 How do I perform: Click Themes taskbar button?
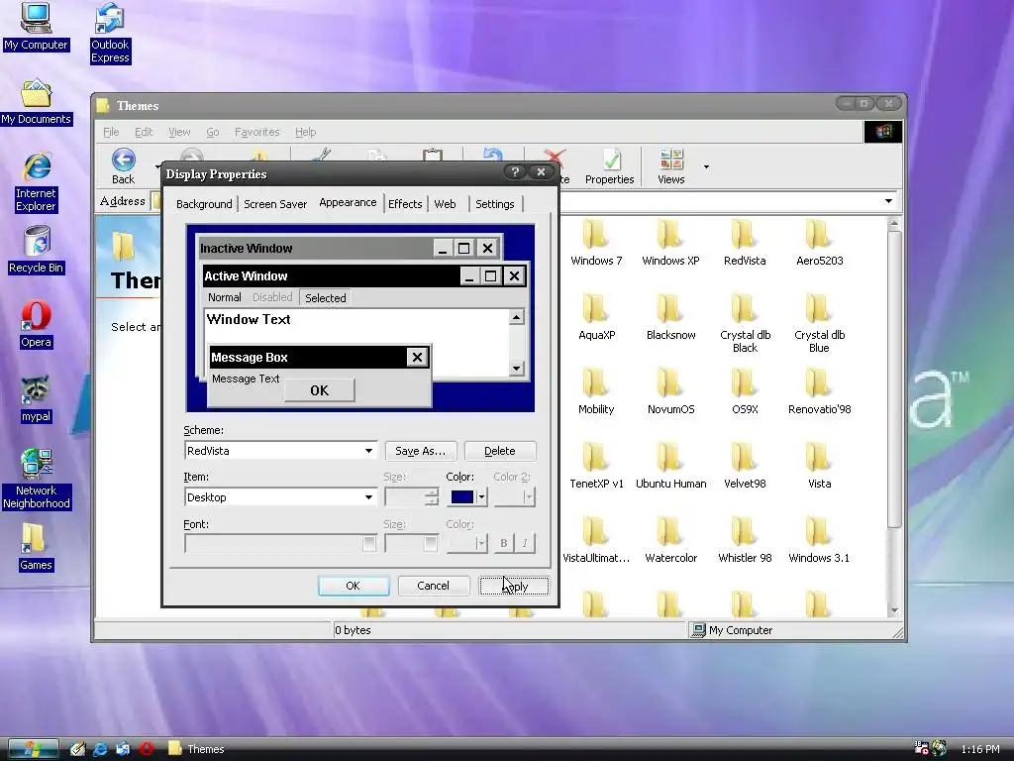[197, 749]
